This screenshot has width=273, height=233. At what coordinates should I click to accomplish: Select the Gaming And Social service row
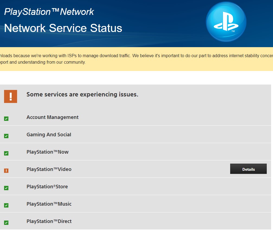(136, 134)
